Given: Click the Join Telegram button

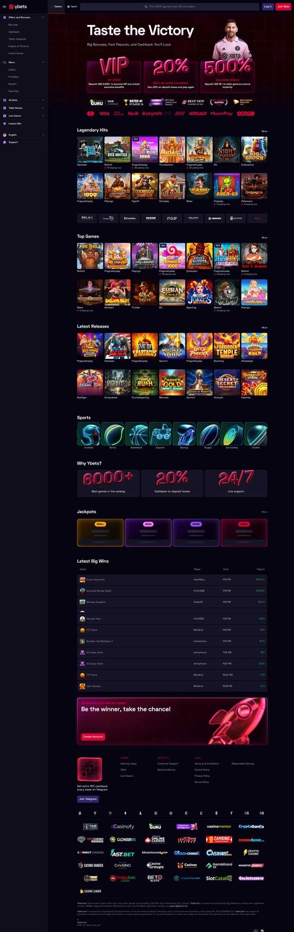Looking at the screenshot, I should pos(88,799).
